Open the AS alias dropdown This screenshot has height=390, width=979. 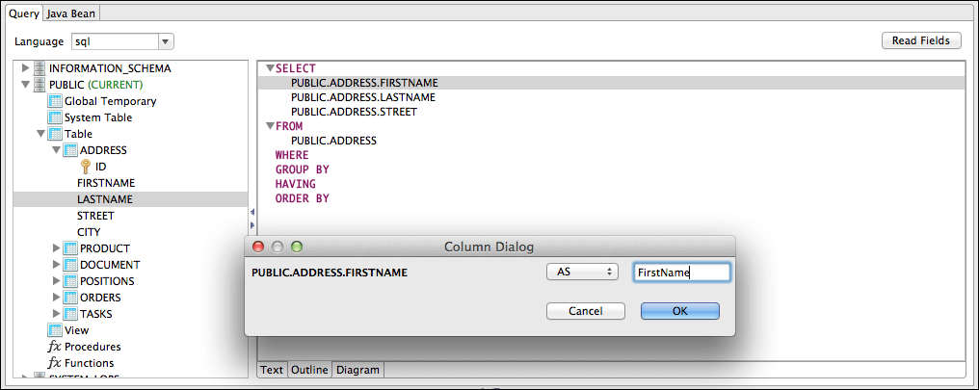(582, 273)
